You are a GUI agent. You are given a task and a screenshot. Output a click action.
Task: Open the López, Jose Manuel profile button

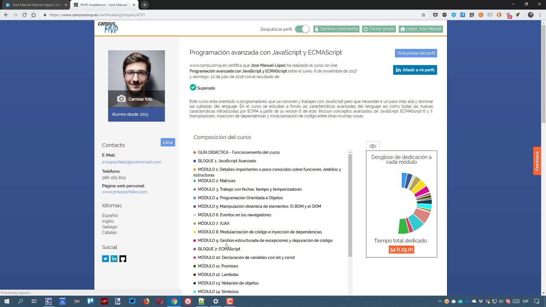421,29
